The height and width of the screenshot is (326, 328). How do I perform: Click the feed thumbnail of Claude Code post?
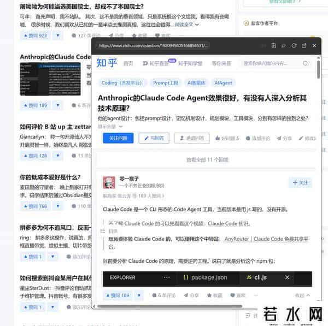point(50,79)
